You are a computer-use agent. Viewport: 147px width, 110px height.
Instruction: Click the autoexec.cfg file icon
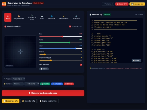tap(90, 15)
